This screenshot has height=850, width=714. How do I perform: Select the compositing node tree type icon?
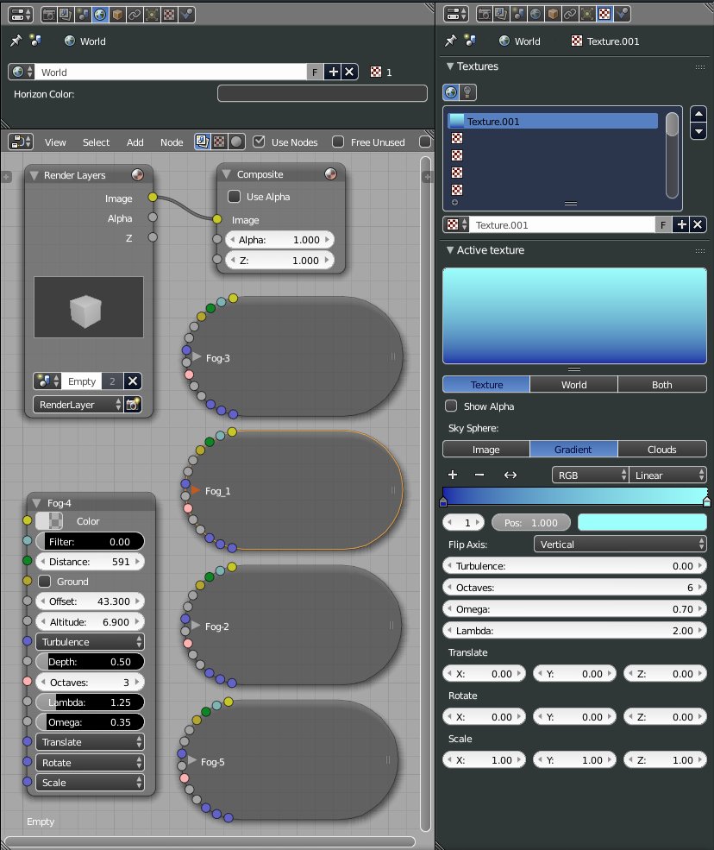coord(201,142)
